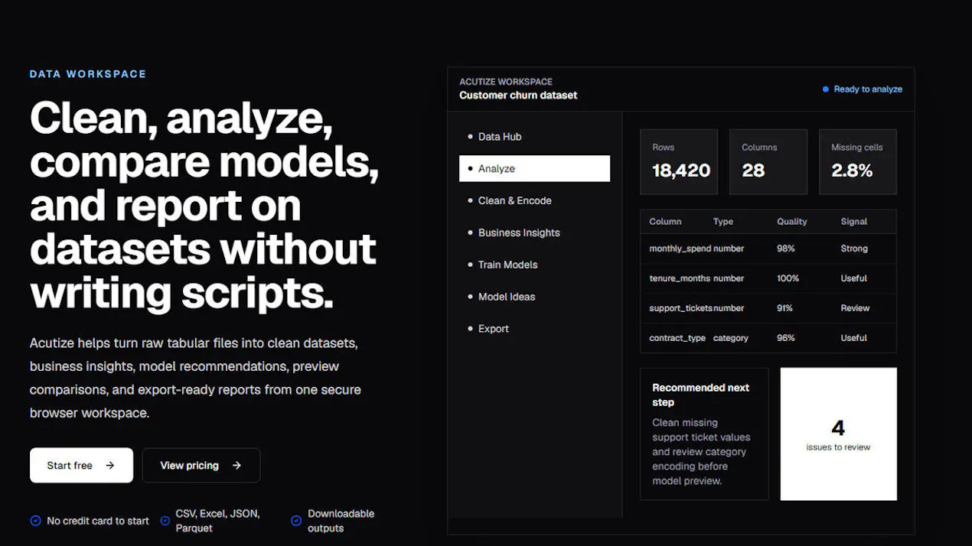Viewport: 972px width, 546px height.
Task: Open Train Models sidebar entry
Action: point(534,265)
